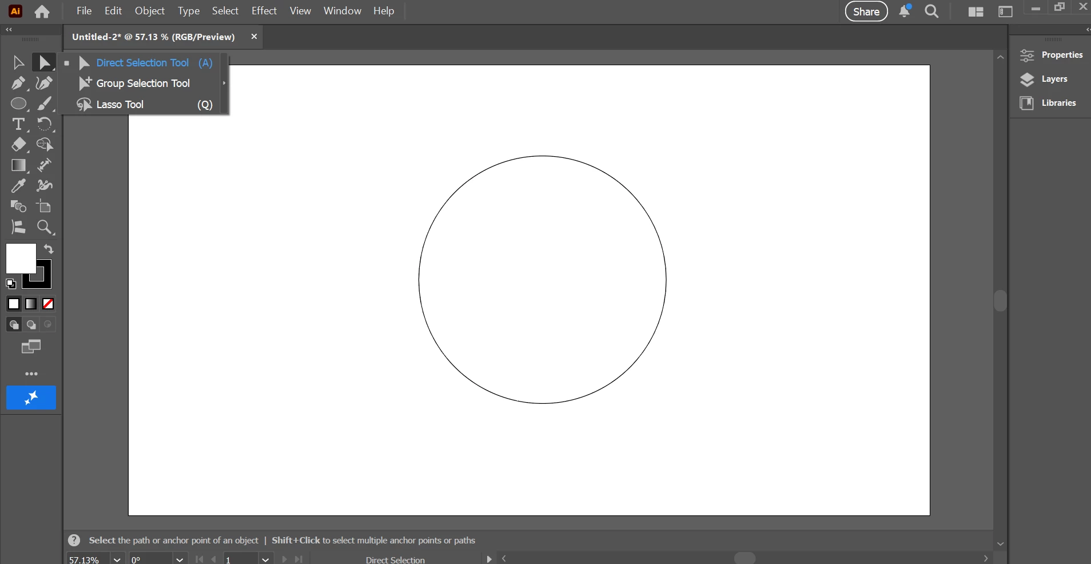1091x564 pixels.
Task: Open the rotate view angle dropdown arrow
Action: (180, 559)
